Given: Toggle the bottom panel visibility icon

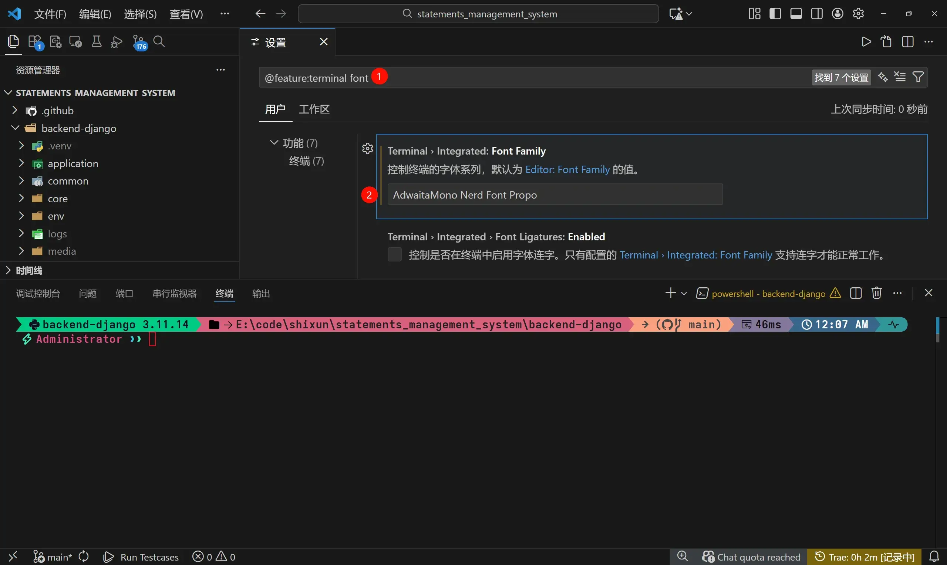Looking at the screenshot, I should (x=796, y=13).
